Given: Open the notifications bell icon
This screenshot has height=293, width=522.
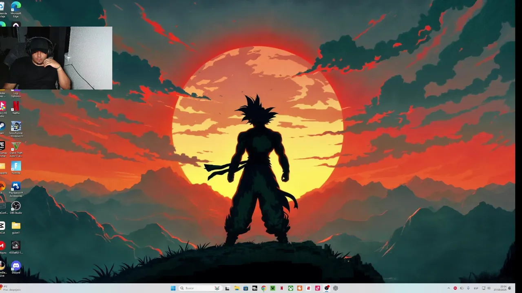Looking at the screenshot, I should (510, 288).
